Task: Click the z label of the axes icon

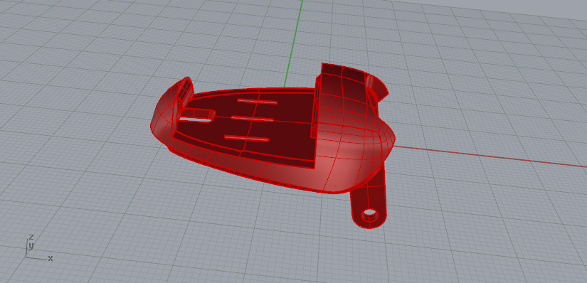Action: point(31,237)
